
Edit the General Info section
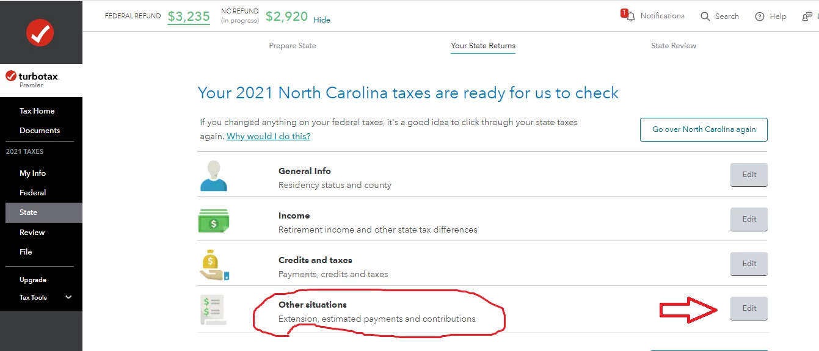coord(749,175)
